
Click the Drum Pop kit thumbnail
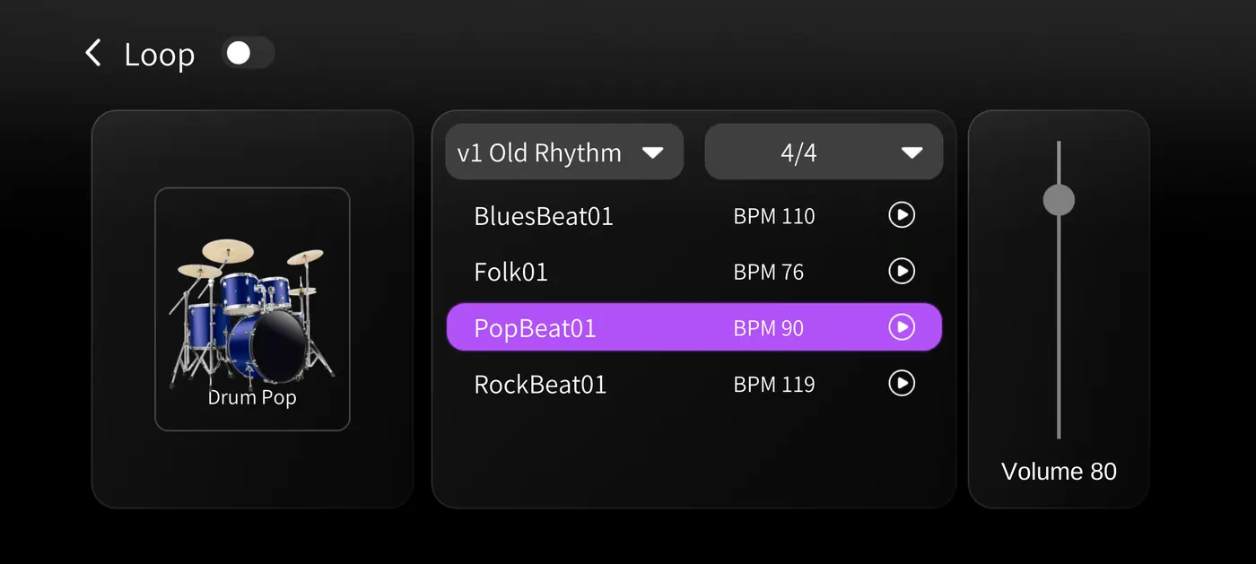251,309
